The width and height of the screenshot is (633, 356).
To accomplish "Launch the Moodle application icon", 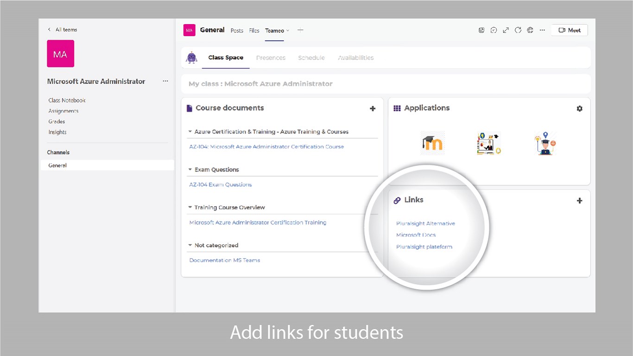I will pyautogui.click(x=432, y=143).
